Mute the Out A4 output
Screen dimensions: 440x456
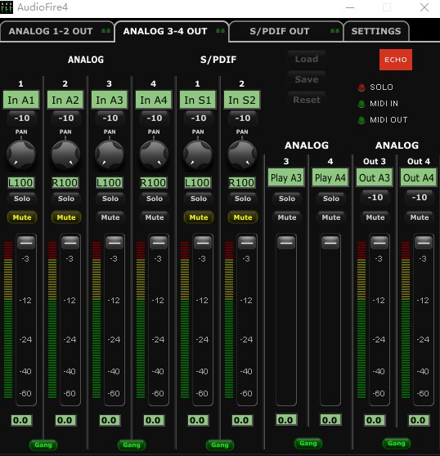pyautogui.click(x=420, y=217)
